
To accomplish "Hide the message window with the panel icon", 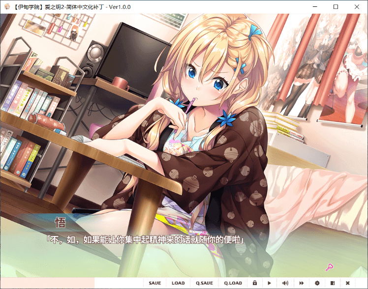I will pyautogui.click(x=333, y=283).
